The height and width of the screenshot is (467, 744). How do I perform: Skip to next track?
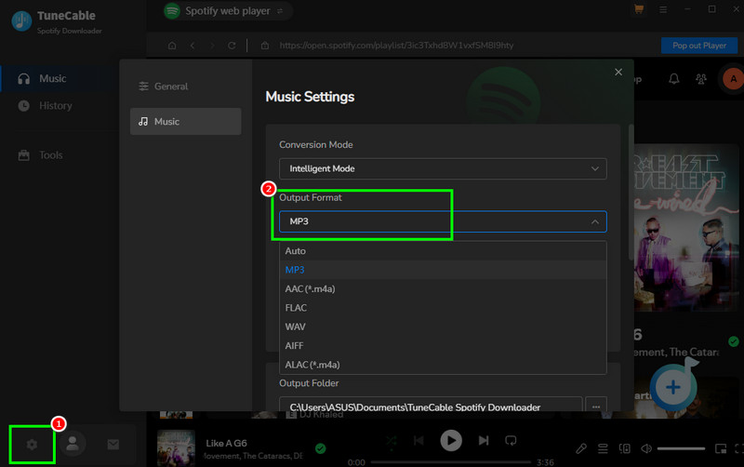tap(484, 440)
